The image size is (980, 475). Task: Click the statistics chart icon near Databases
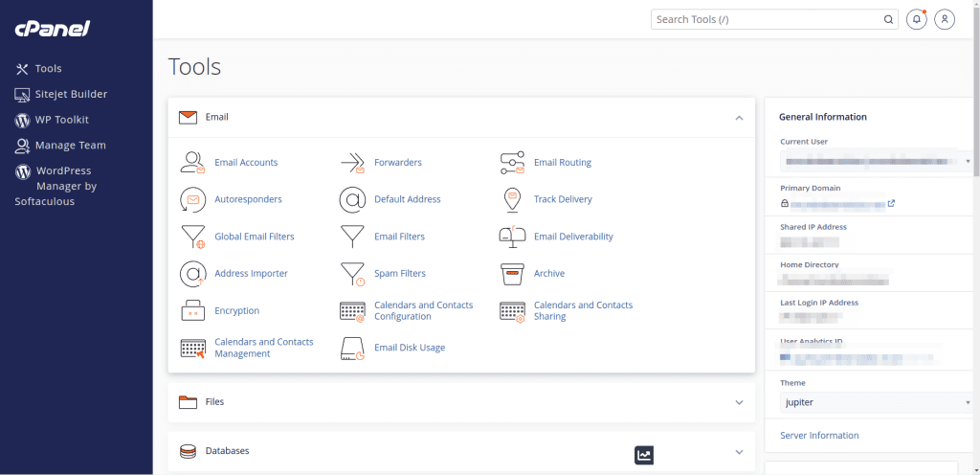(x=644, y=456)
